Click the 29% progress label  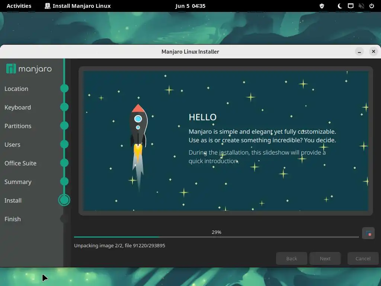coord(216,232)
